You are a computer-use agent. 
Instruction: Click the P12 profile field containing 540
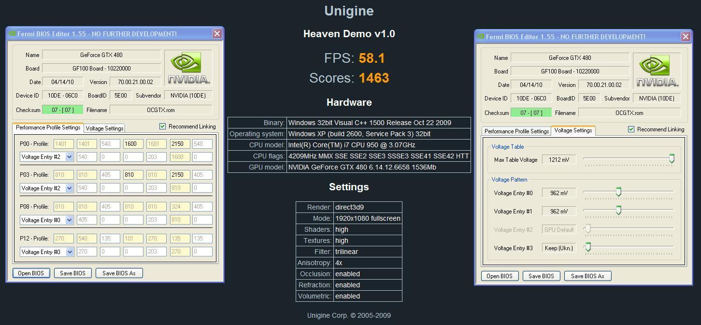(x=87, y=239)
